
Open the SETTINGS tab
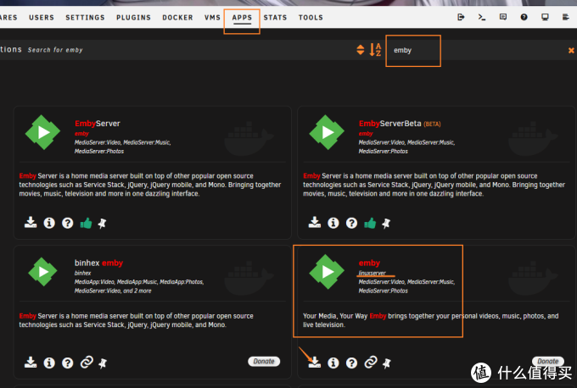coord(85,17)
